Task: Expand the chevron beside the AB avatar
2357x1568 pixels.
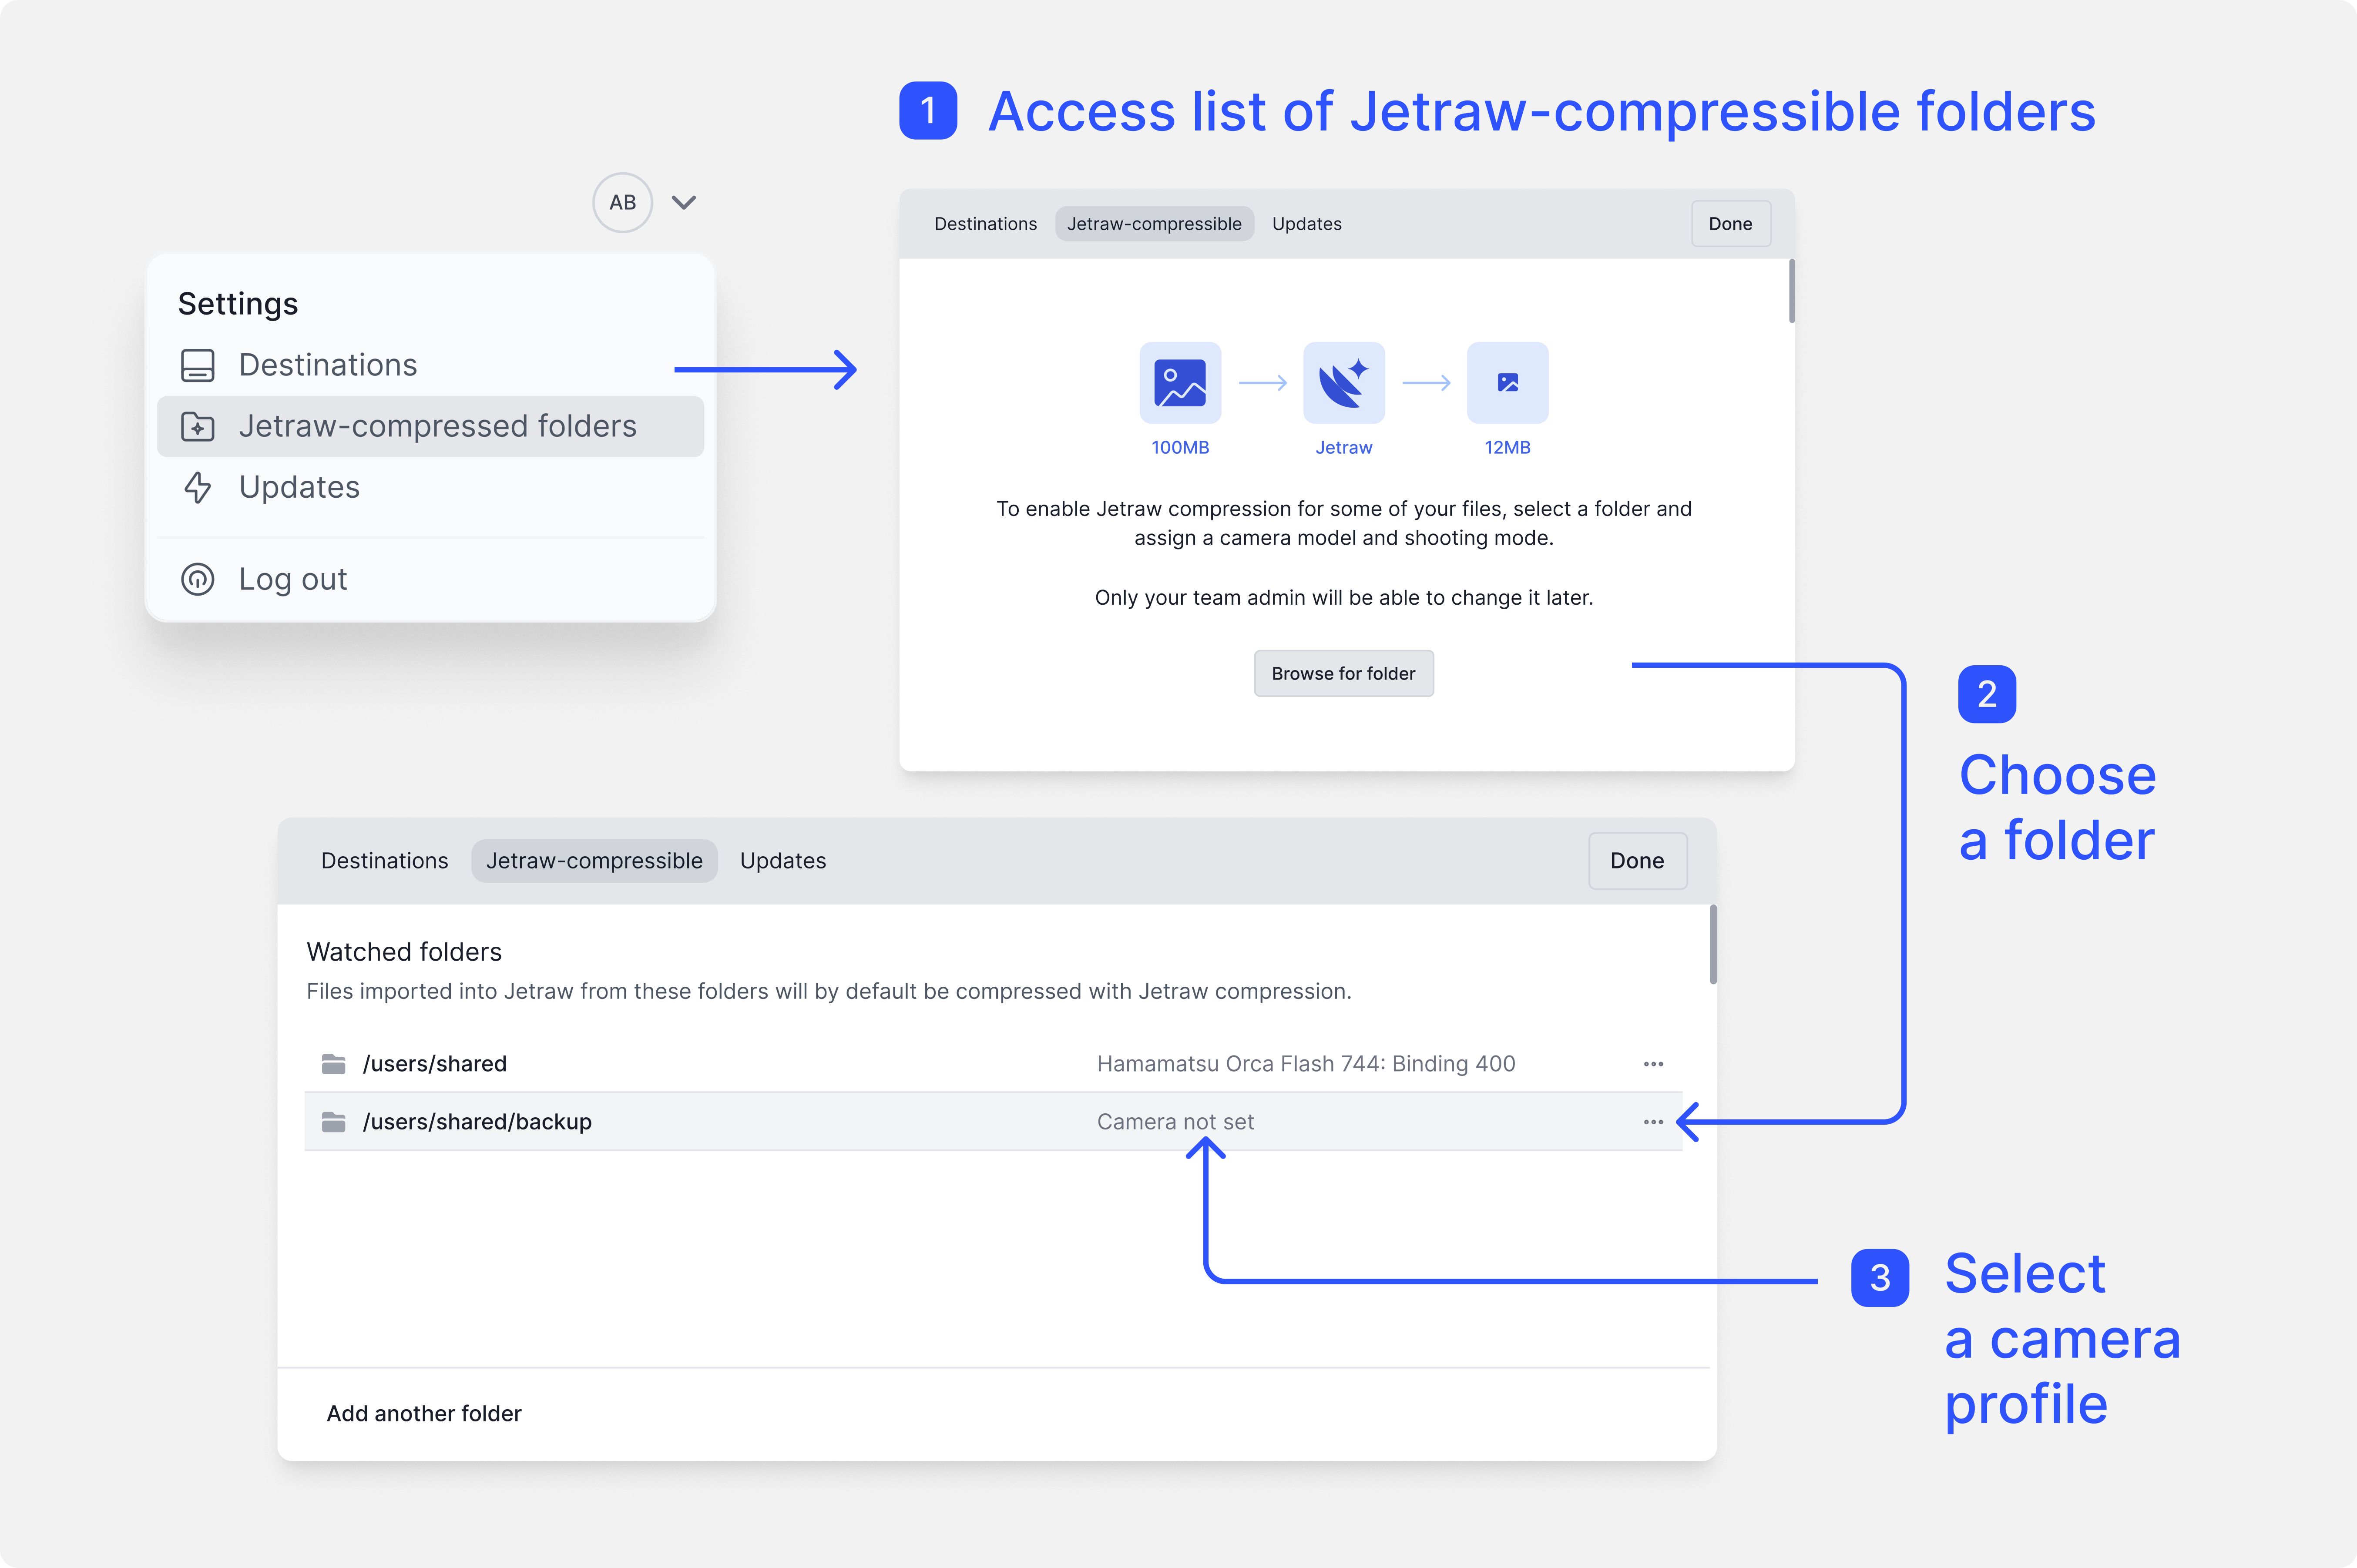Action: [x=684, y=203]
